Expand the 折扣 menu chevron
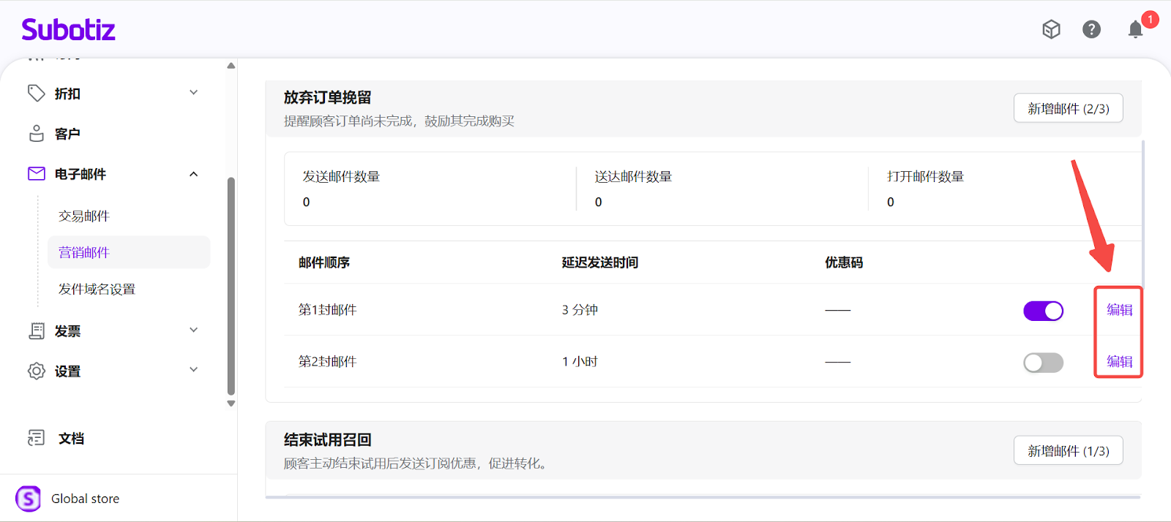 coord(194,93)
